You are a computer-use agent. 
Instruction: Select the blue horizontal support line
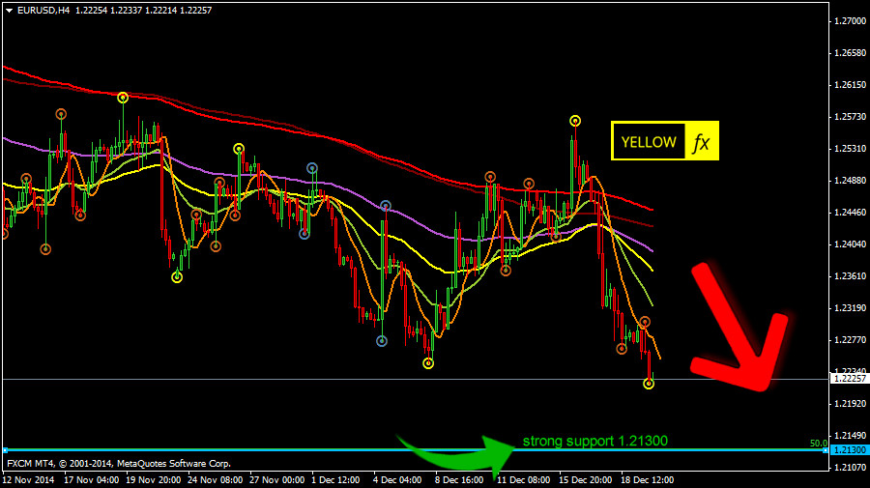[290, 450]
